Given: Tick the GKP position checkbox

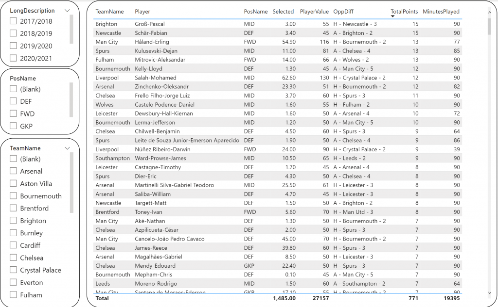Looking at the screenshot, I should (13, 126).
